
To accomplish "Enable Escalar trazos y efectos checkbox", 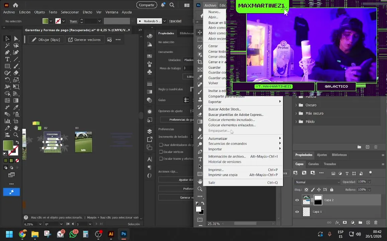I will 161,159.
